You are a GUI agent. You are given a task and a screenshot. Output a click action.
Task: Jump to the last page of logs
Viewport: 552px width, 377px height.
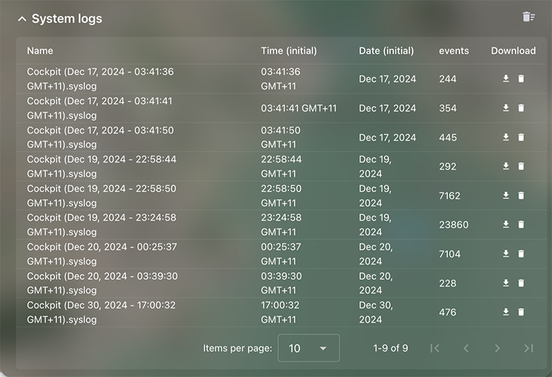[x=529, y=348]
